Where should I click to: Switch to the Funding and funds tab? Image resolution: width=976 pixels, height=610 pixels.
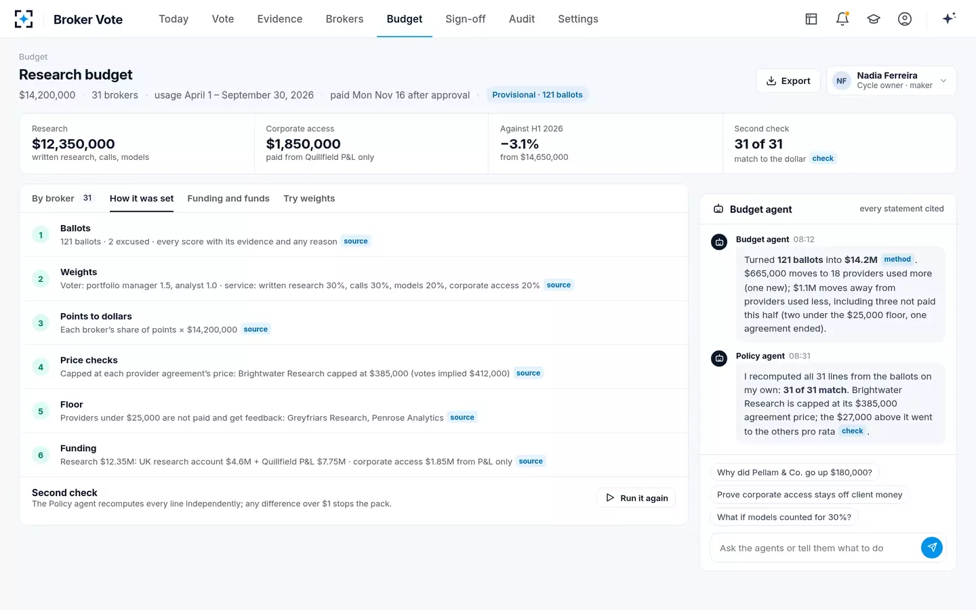(228, 199)
